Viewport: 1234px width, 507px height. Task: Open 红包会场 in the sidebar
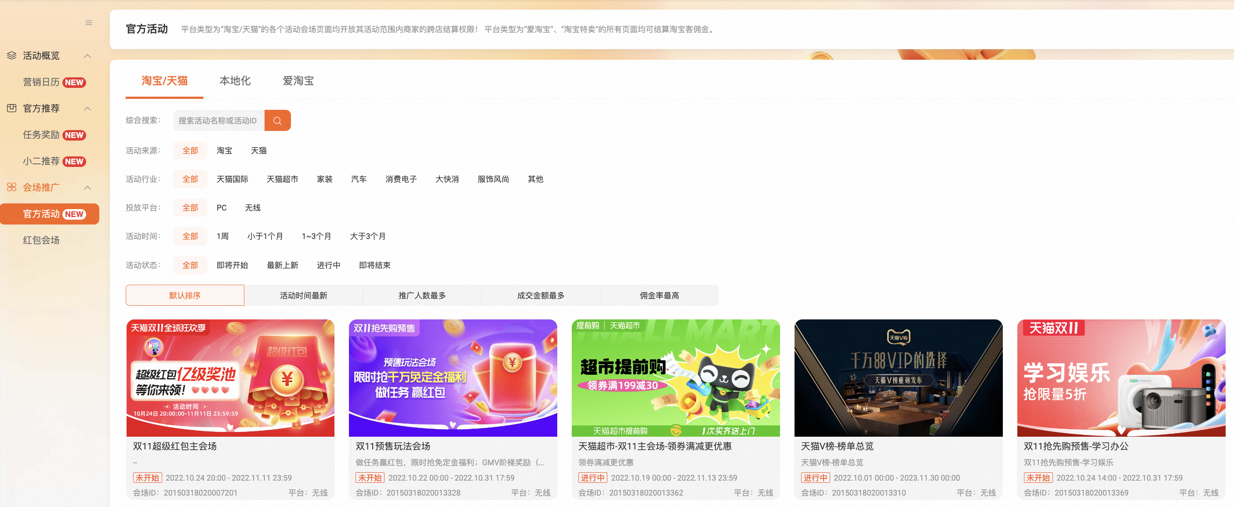pos(41,240)
